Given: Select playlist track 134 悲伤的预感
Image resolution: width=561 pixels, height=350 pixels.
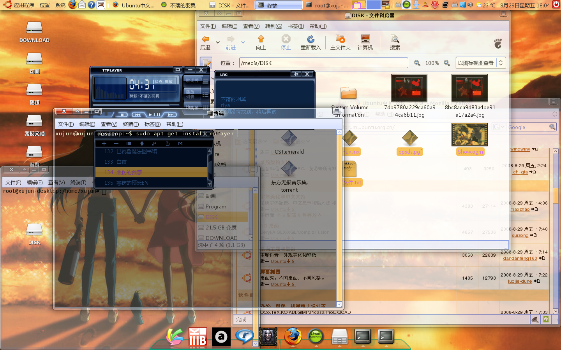Looking at the screenshot, I should click(x=151, y=172).
